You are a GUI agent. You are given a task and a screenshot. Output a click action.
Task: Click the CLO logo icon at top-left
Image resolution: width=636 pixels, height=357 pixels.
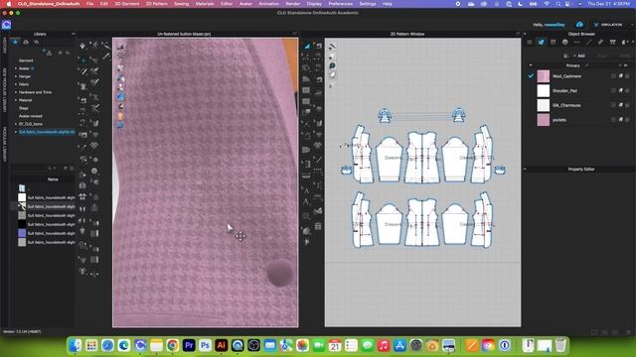pos(6,25)
